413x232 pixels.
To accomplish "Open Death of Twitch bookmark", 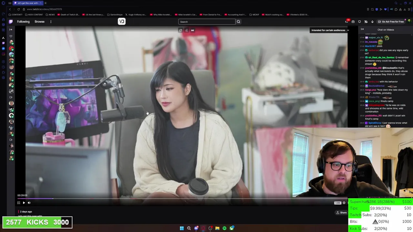I will tap(68, 15).
